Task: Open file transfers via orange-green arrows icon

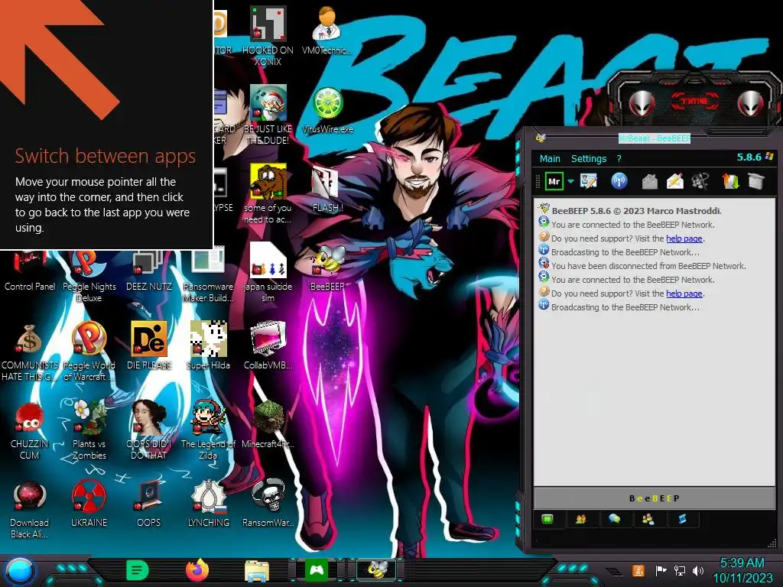Action: 730,180
